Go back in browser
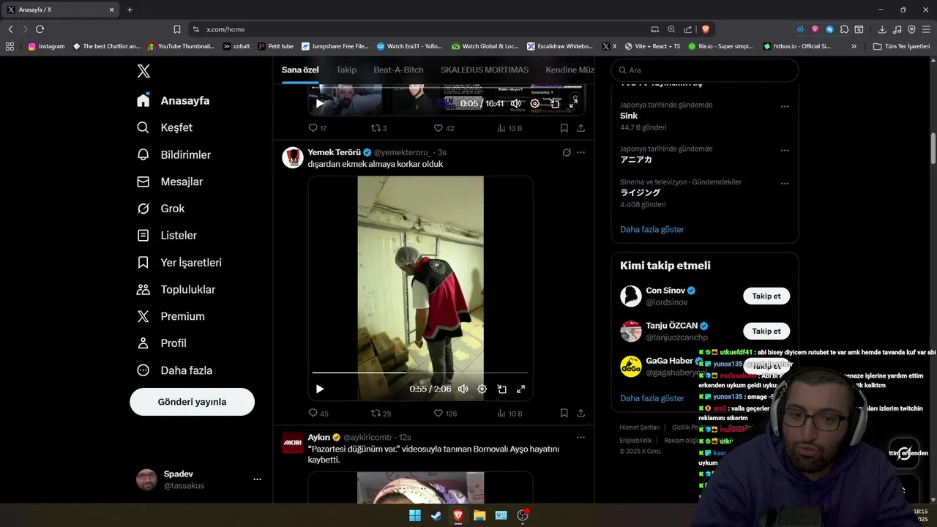The width and height of the screenshot is (937, 527). [10, 29]
